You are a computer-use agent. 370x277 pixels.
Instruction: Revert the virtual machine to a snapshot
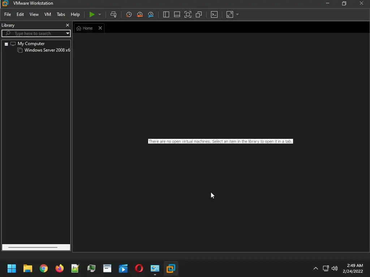click(140, 14)
